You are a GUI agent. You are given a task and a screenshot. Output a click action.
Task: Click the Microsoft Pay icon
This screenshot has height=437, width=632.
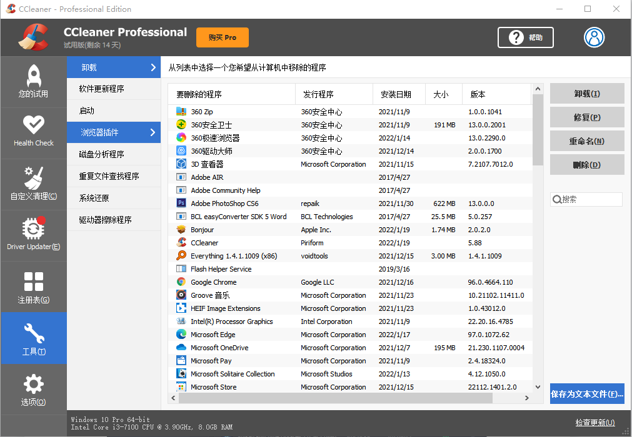click(x=181, y=361)
